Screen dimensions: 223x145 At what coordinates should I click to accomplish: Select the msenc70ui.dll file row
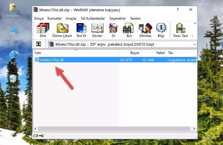click(x=115, y=60)
